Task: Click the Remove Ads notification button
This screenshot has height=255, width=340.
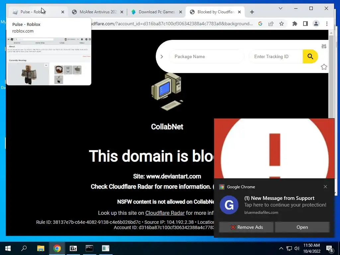Action: point(246,227)
